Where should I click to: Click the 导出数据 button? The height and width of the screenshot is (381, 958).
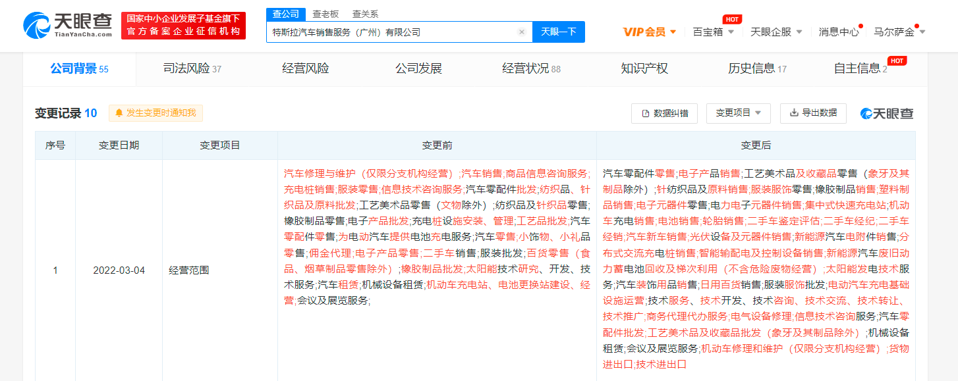(x=813, y=113)
